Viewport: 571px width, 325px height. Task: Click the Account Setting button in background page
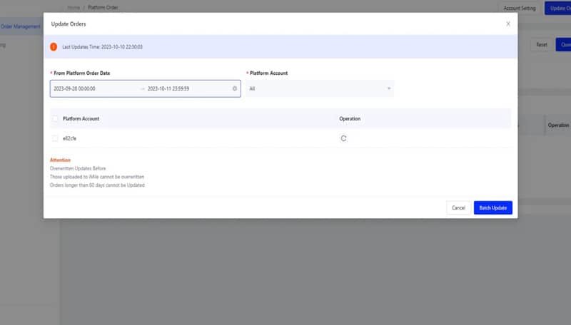pos(520,8)
